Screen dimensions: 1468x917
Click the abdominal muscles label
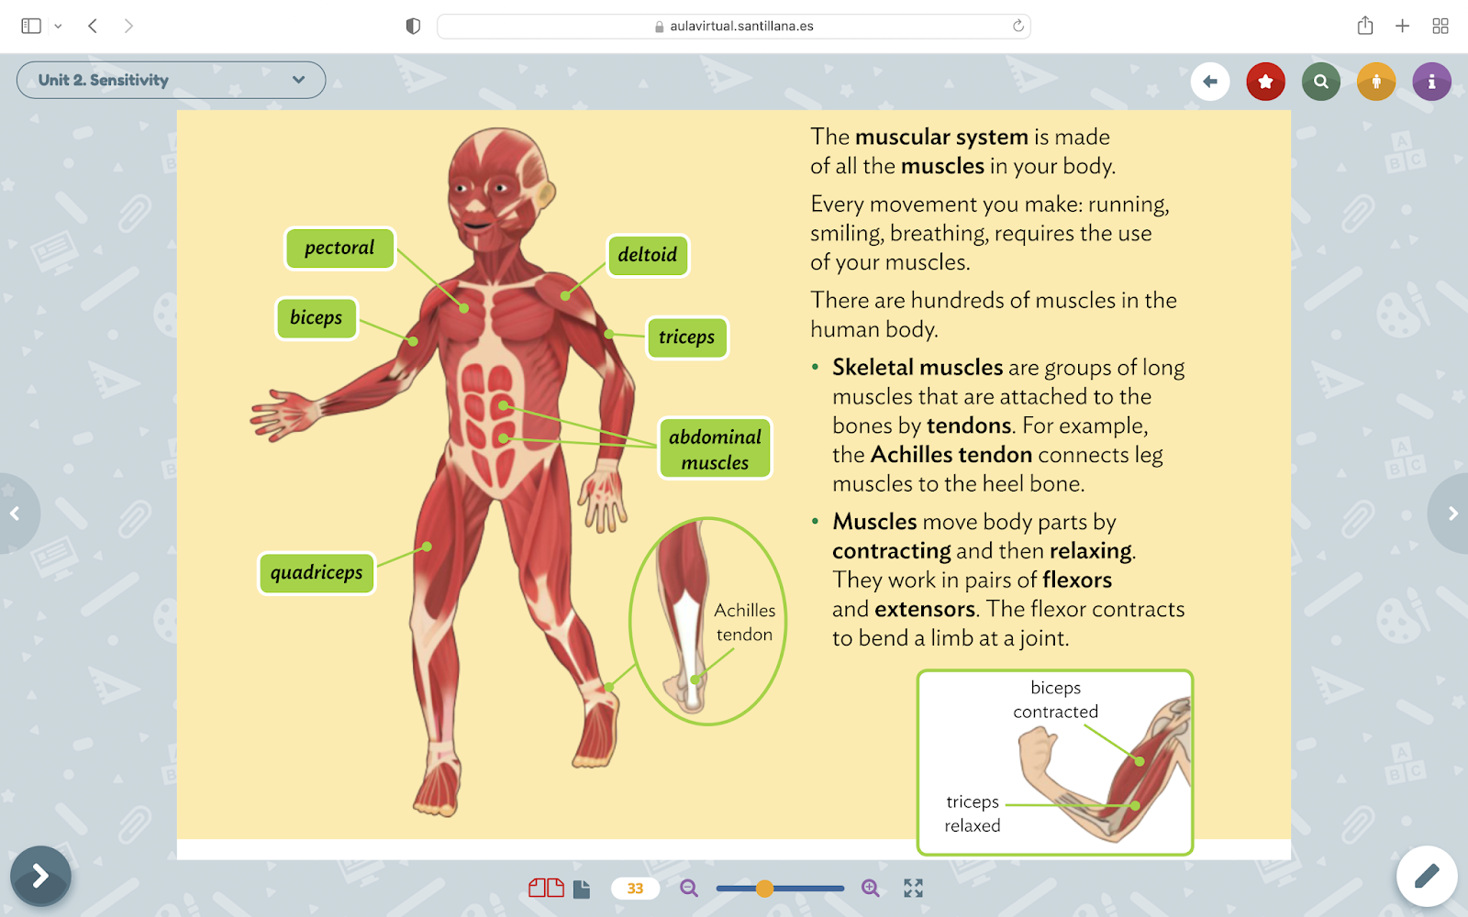(x=715, y=448)
